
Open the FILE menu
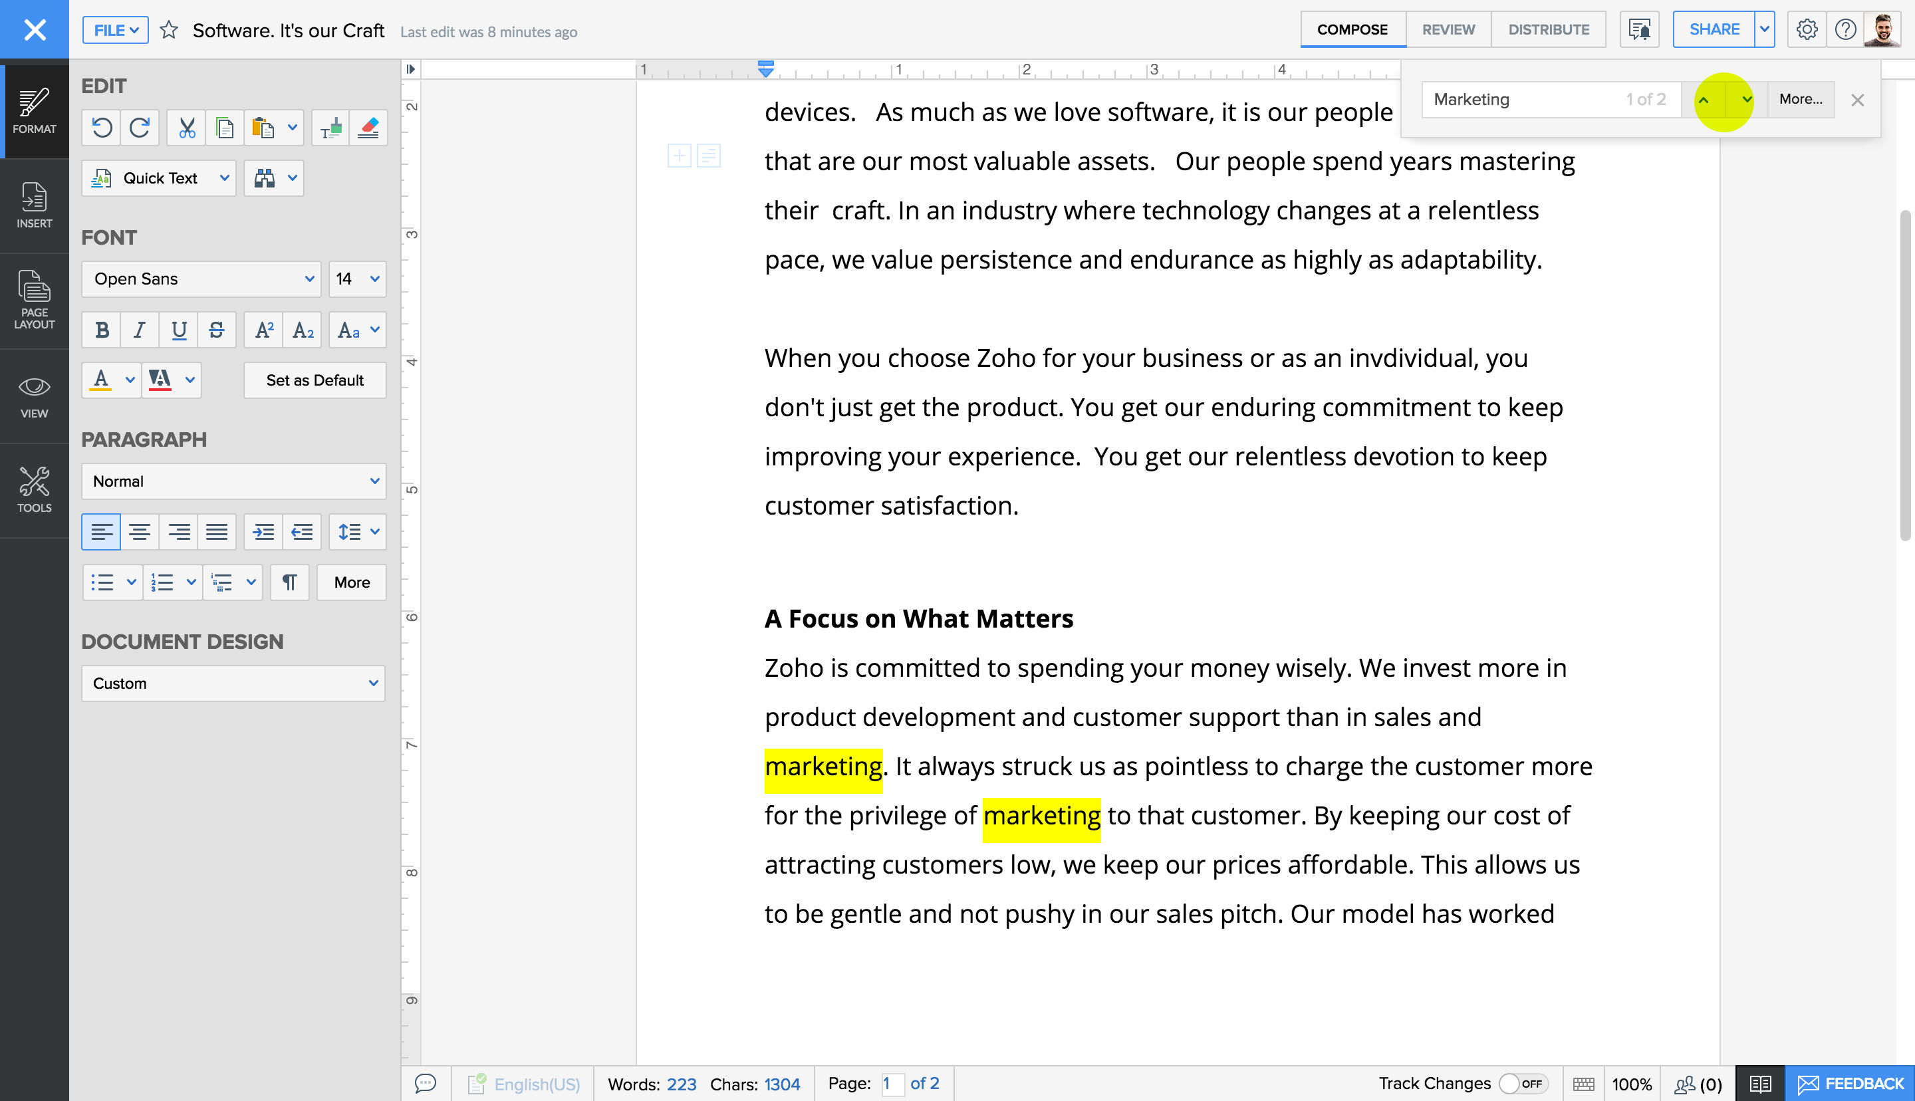(114, 30)
